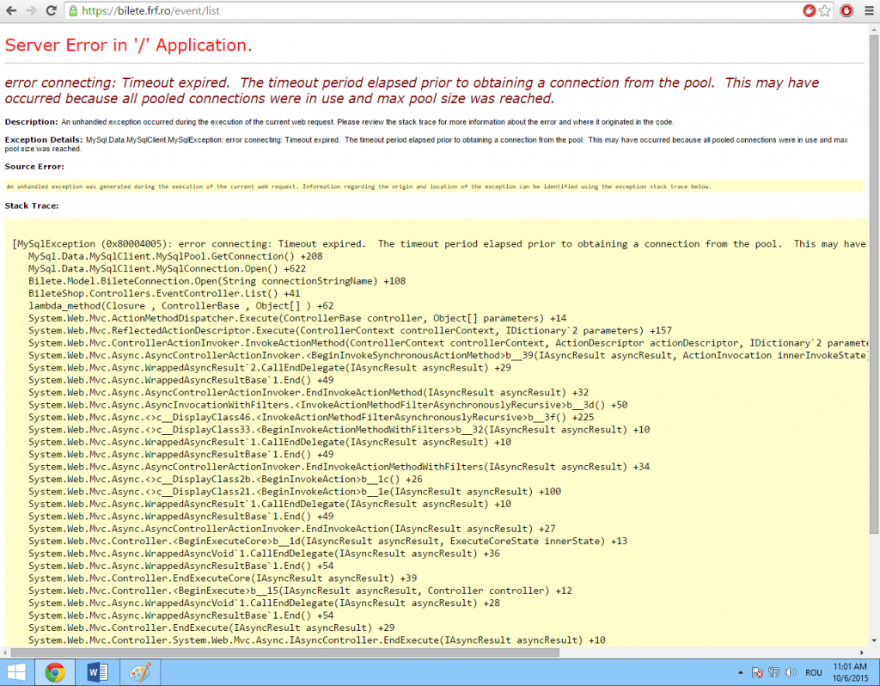Image resolution: width=880 pixels, height=686 pixels.
Task: Open the Chrome hamburger menu
Action: pos(867,11)
